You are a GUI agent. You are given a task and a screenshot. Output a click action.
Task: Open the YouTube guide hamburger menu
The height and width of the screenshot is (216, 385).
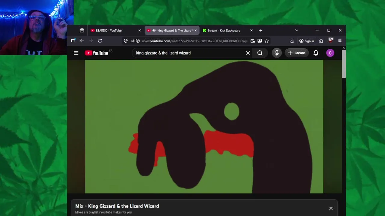pos(76,53)
